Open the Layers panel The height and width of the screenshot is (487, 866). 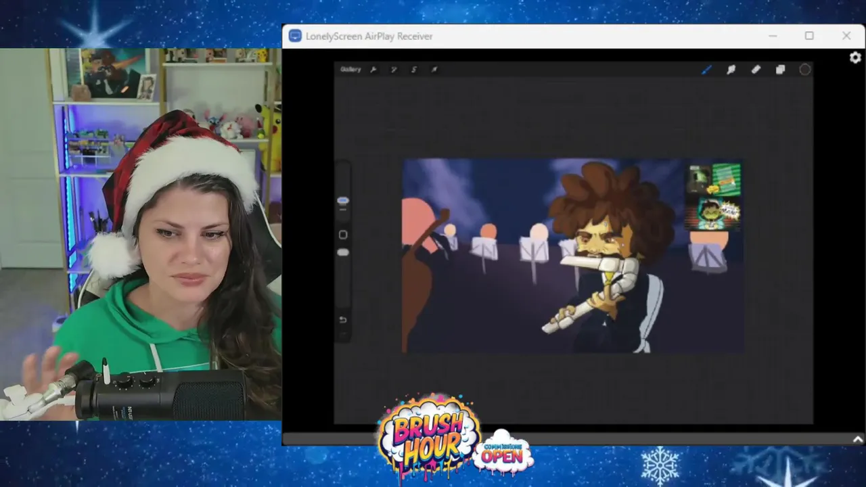(x=780, y=69)
